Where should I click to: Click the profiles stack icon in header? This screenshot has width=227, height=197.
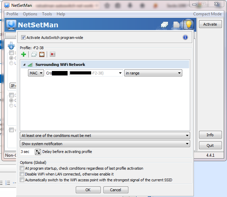pyautogui.click(x=165, y=25)
